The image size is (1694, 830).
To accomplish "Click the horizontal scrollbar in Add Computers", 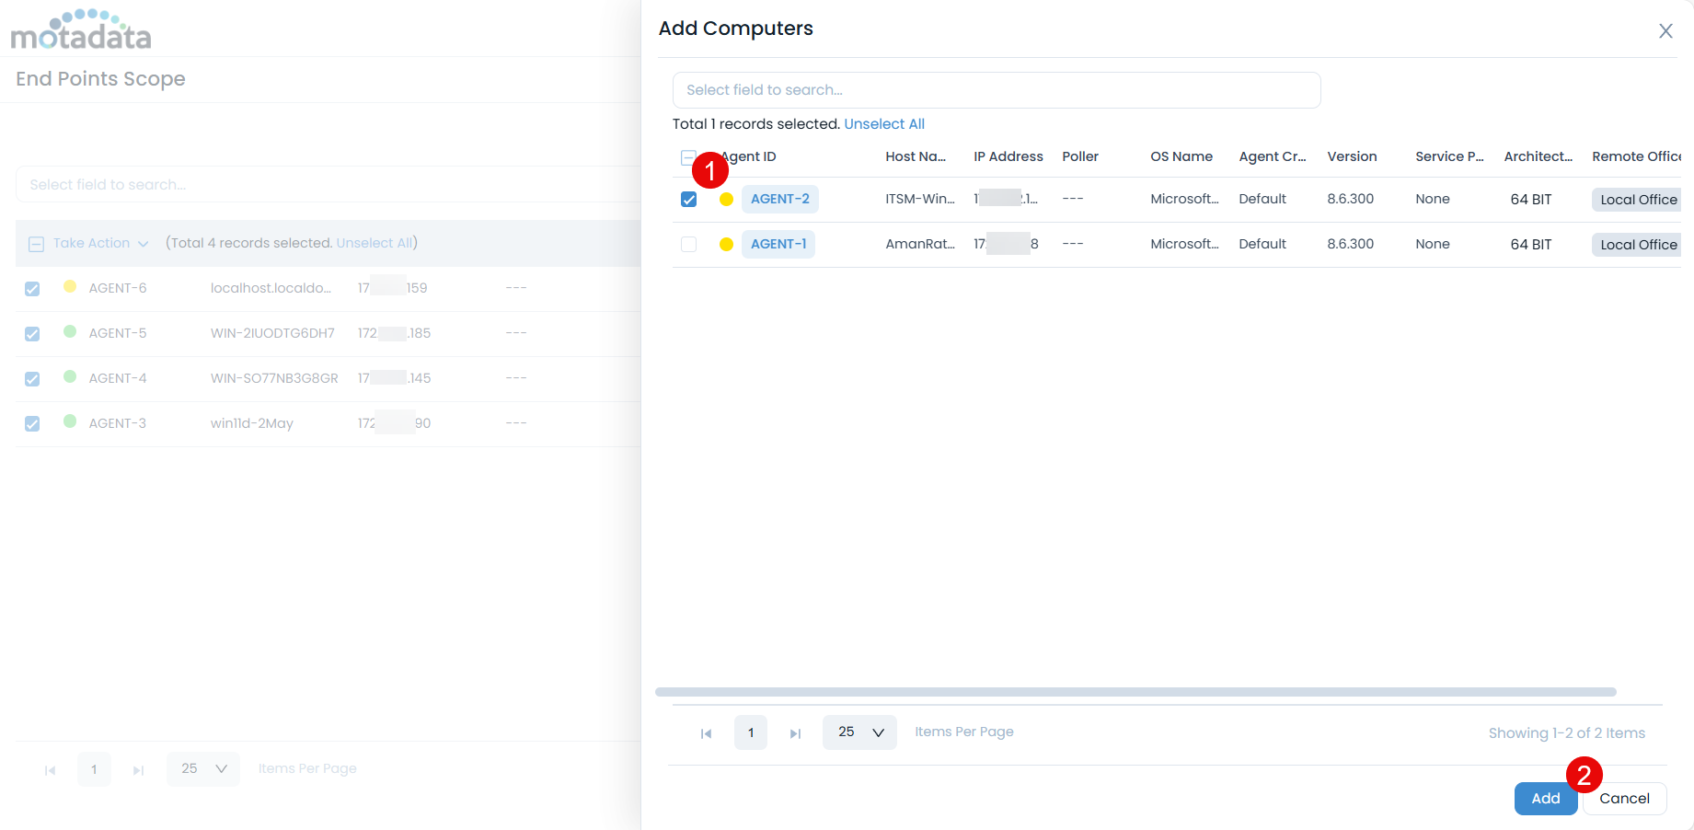I will click(1135, 692).
